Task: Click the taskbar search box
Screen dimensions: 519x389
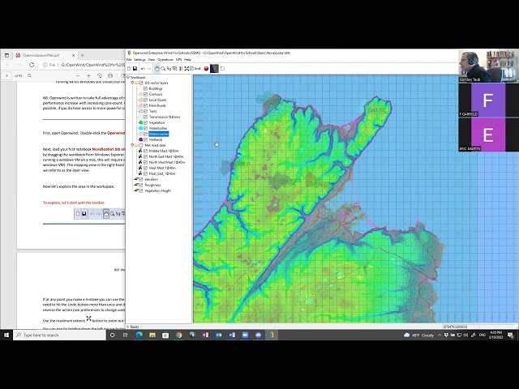Action: [x=60, y=335]
